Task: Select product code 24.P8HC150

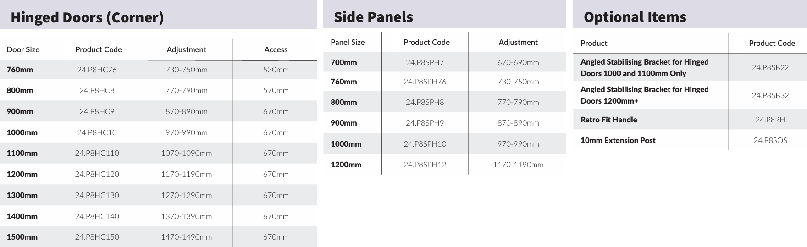Action: click(x=97, y=237)
